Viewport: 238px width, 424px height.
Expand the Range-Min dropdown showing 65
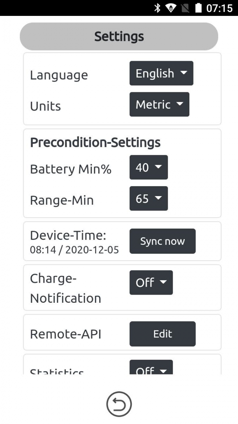148,199
